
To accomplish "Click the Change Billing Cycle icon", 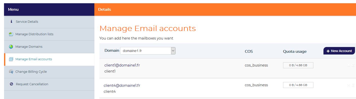I will click(x=11, y=72).
